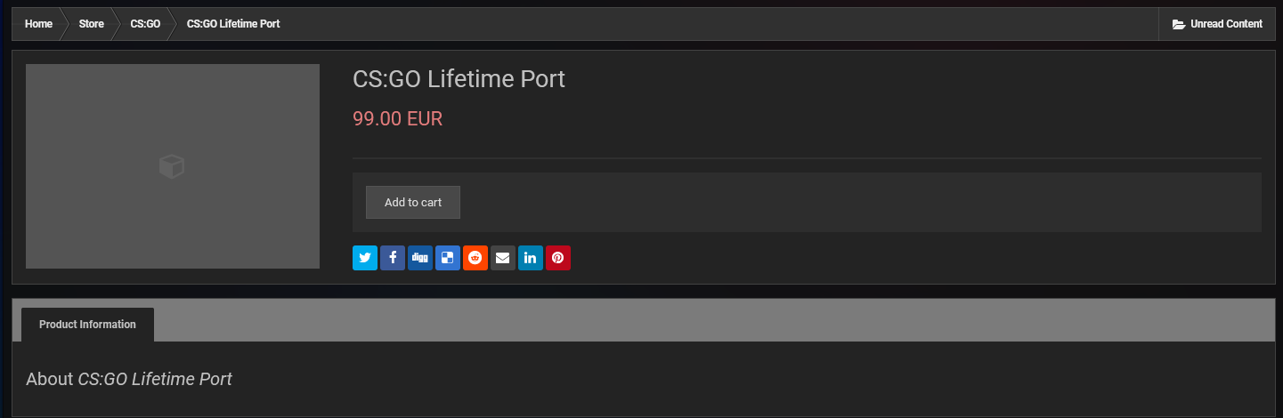
Task: Share product by email envelope icon
Action: [x=503, y=258]
